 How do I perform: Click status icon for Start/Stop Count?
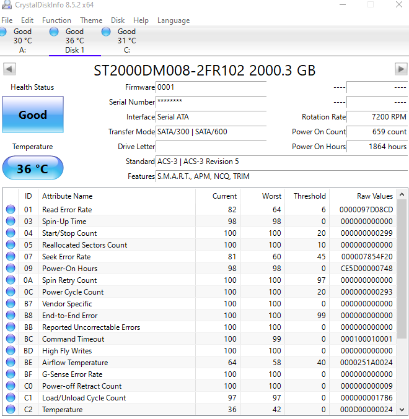point(11,233)
